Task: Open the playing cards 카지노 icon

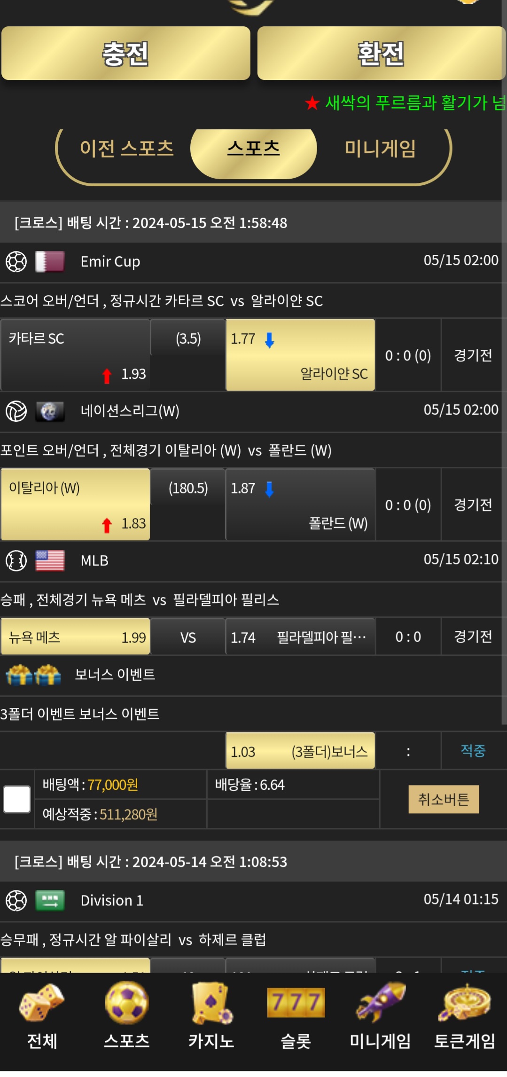Action: point(211,1003)
